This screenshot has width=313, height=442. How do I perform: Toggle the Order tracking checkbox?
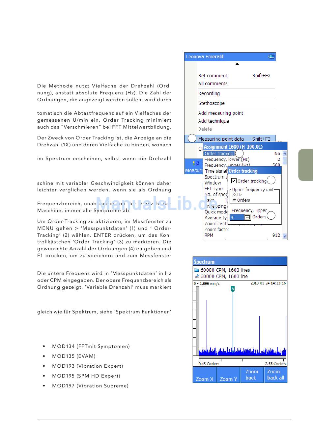[234, 181]
